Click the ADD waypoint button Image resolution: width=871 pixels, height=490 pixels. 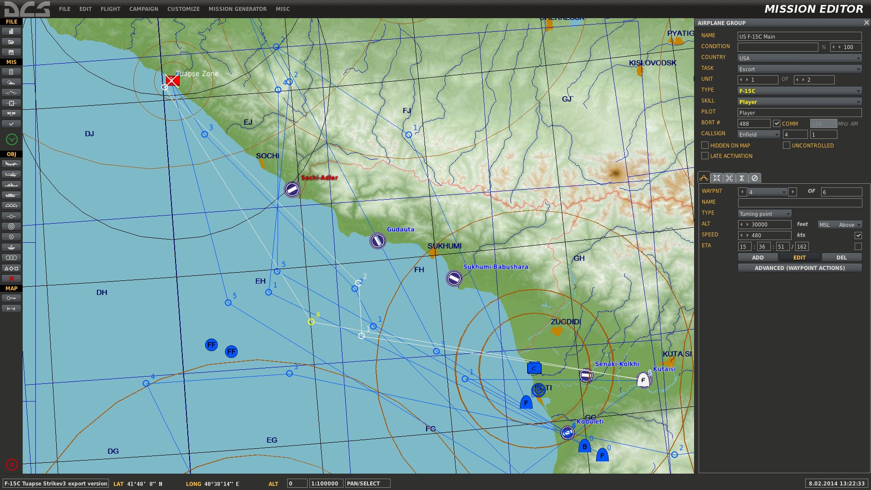point(758,257)
